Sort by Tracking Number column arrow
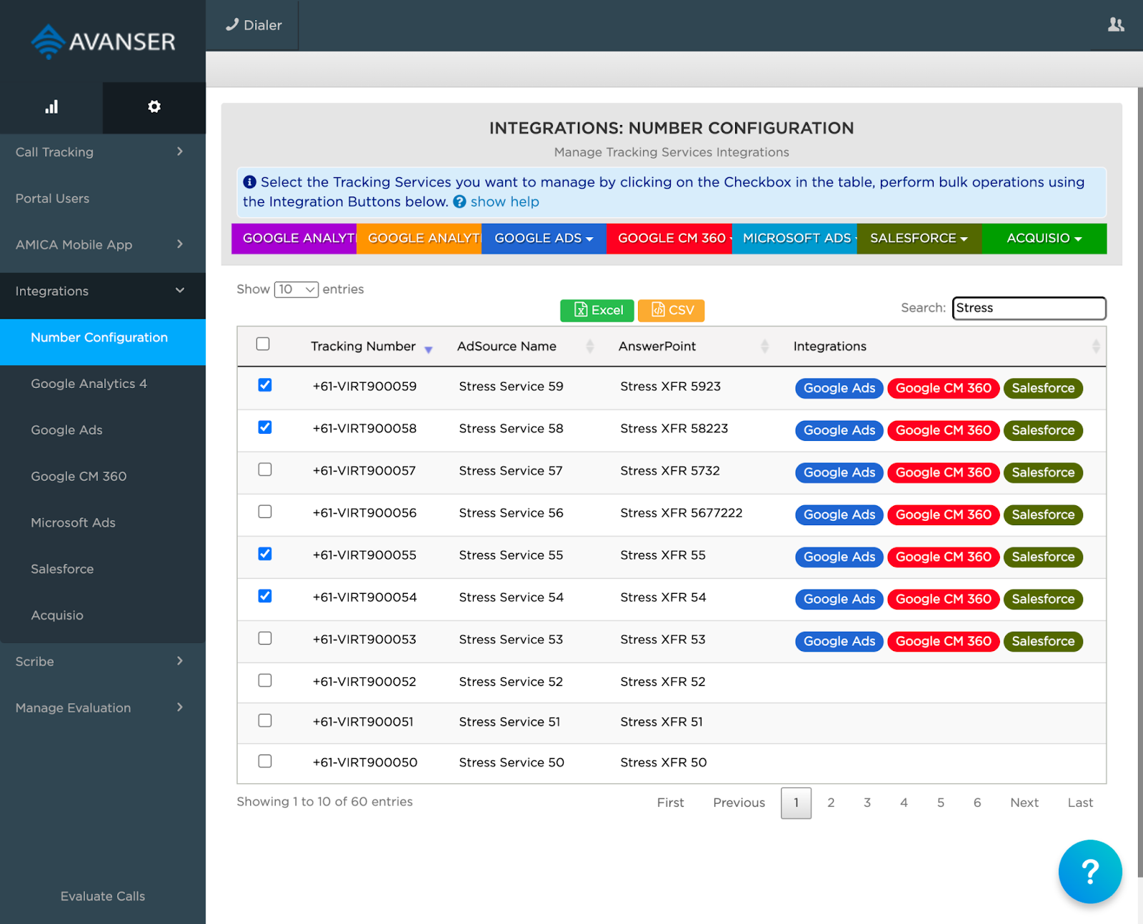Viewport: 1143px width, 924px height. (x=428, y=349)
